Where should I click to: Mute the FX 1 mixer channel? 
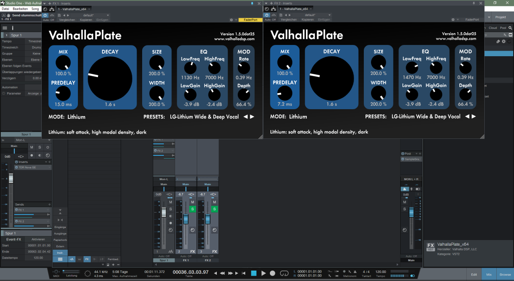(192, 202)
